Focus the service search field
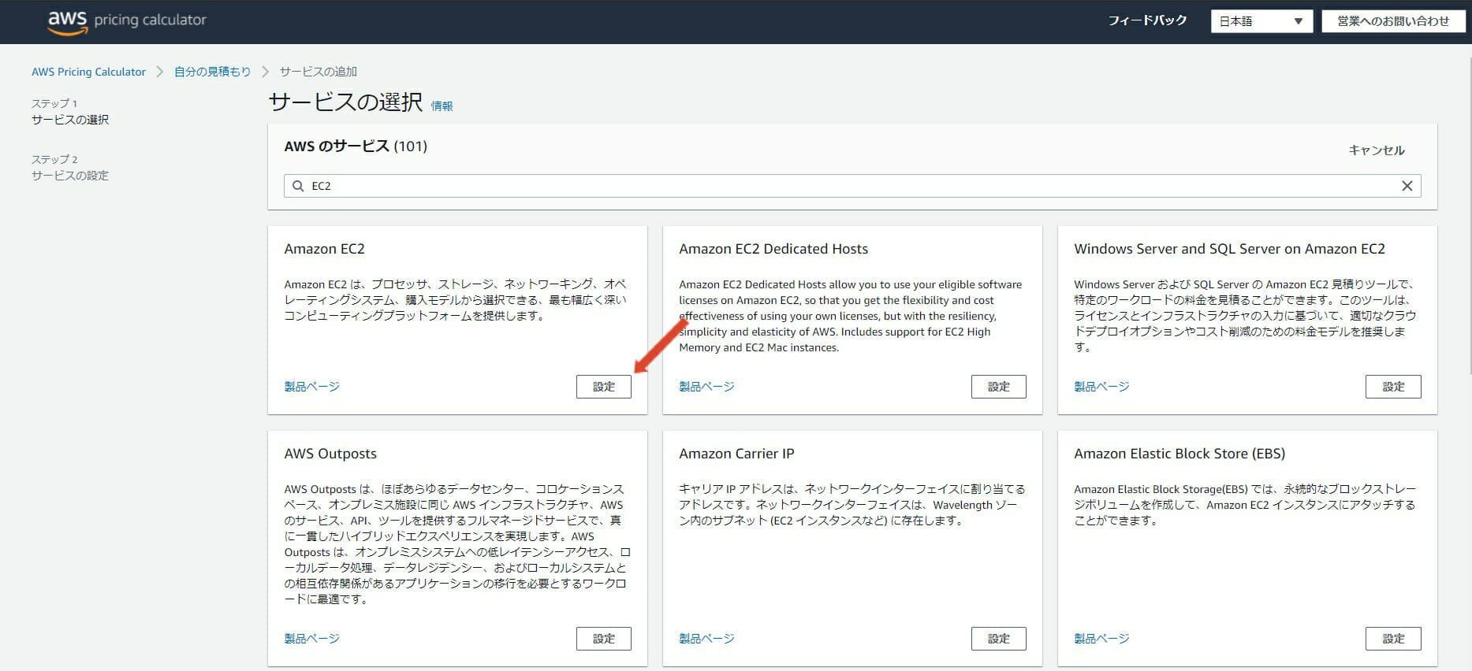1472x671 pixels. tap(852, 186)
